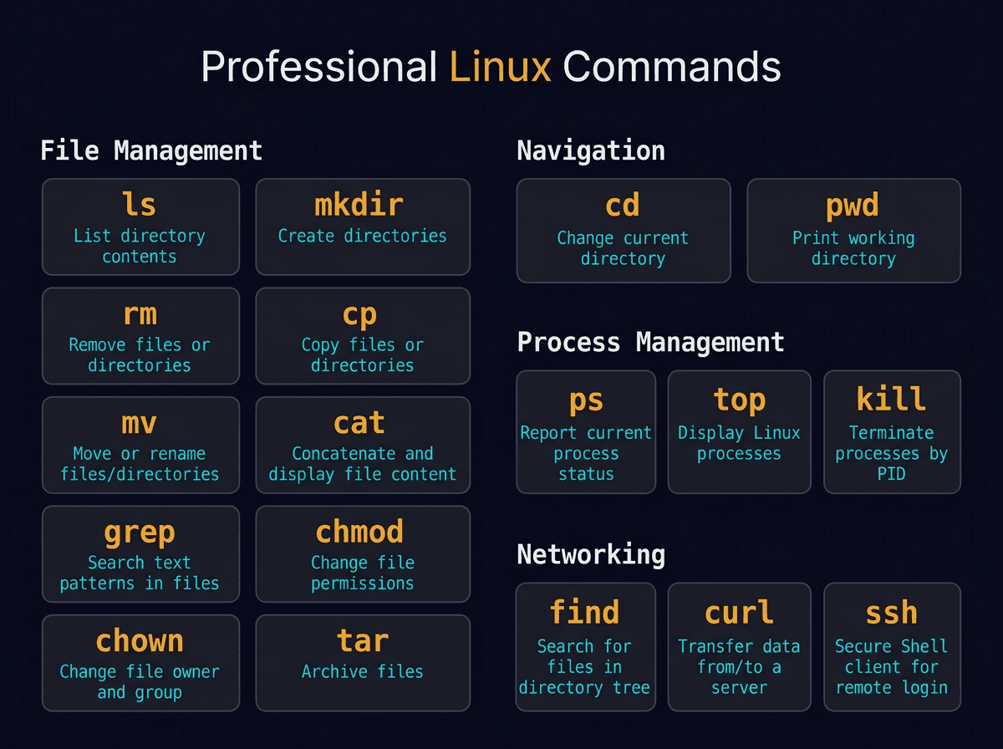1003x749 pixels.
Task: Select the highlighted word Linux in the title
Action: coord(500,66)
